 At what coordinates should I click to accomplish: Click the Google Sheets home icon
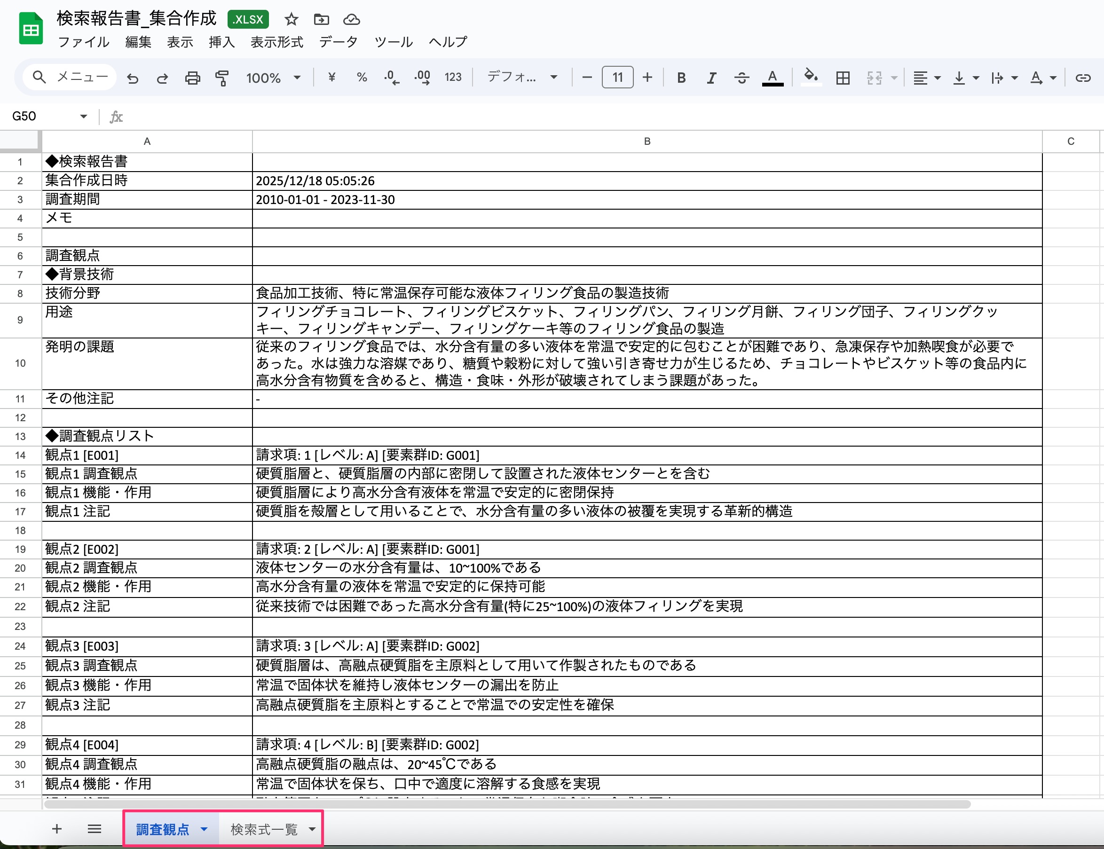pyautogui.click(x=31, y=29)
